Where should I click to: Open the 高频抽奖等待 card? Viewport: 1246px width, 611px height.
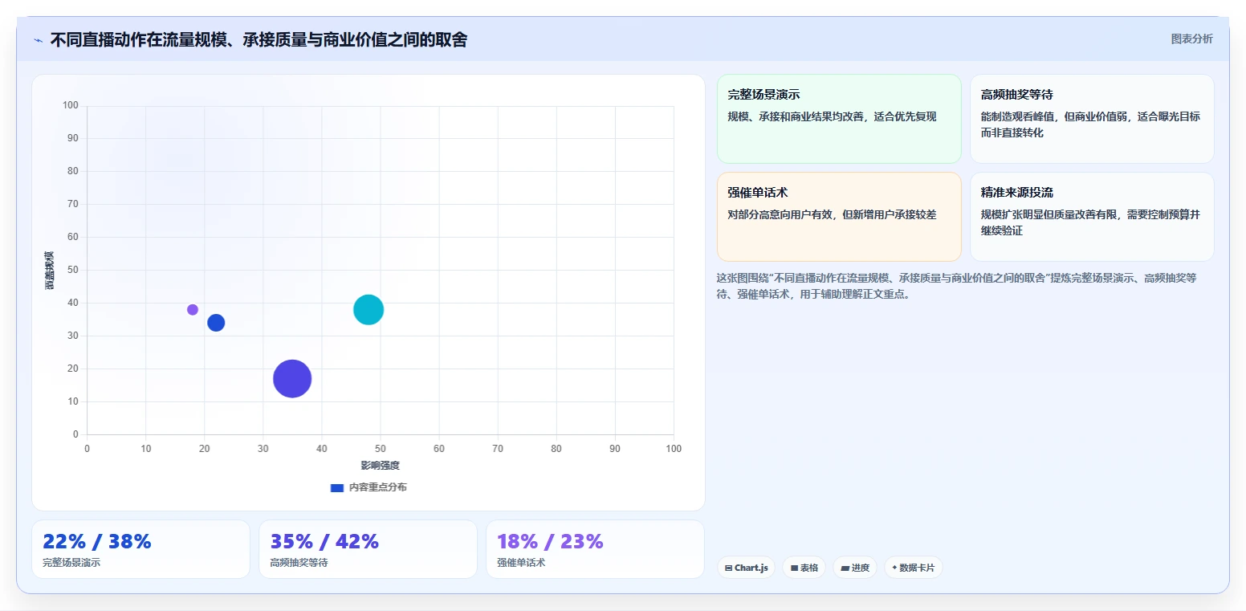point(1092,119)
